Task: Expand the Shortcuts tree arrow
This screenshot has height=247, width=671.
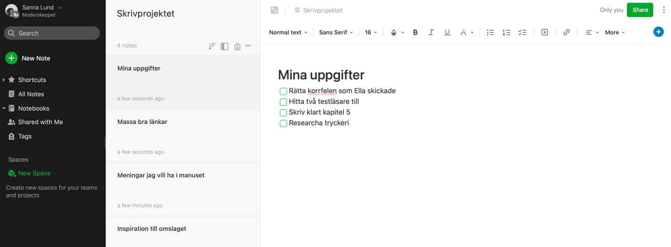Action: click(x=4, y=80)
